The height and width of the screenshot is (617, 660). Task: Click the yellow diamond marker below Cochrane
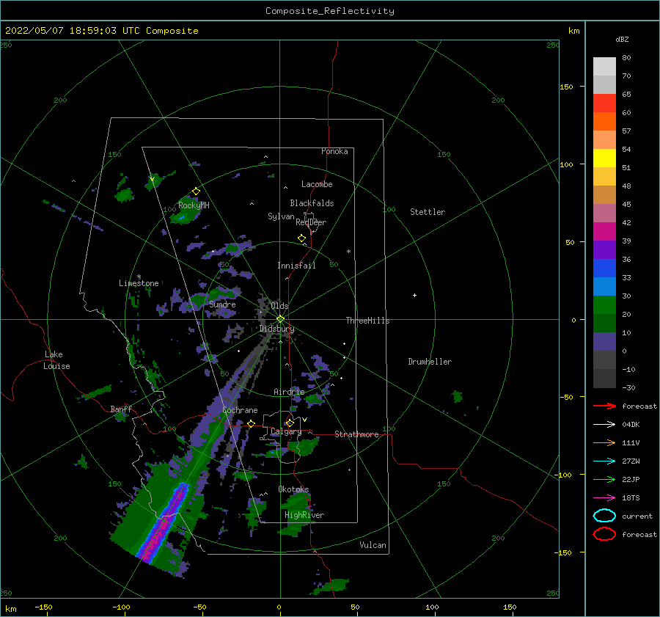point(252,424)
